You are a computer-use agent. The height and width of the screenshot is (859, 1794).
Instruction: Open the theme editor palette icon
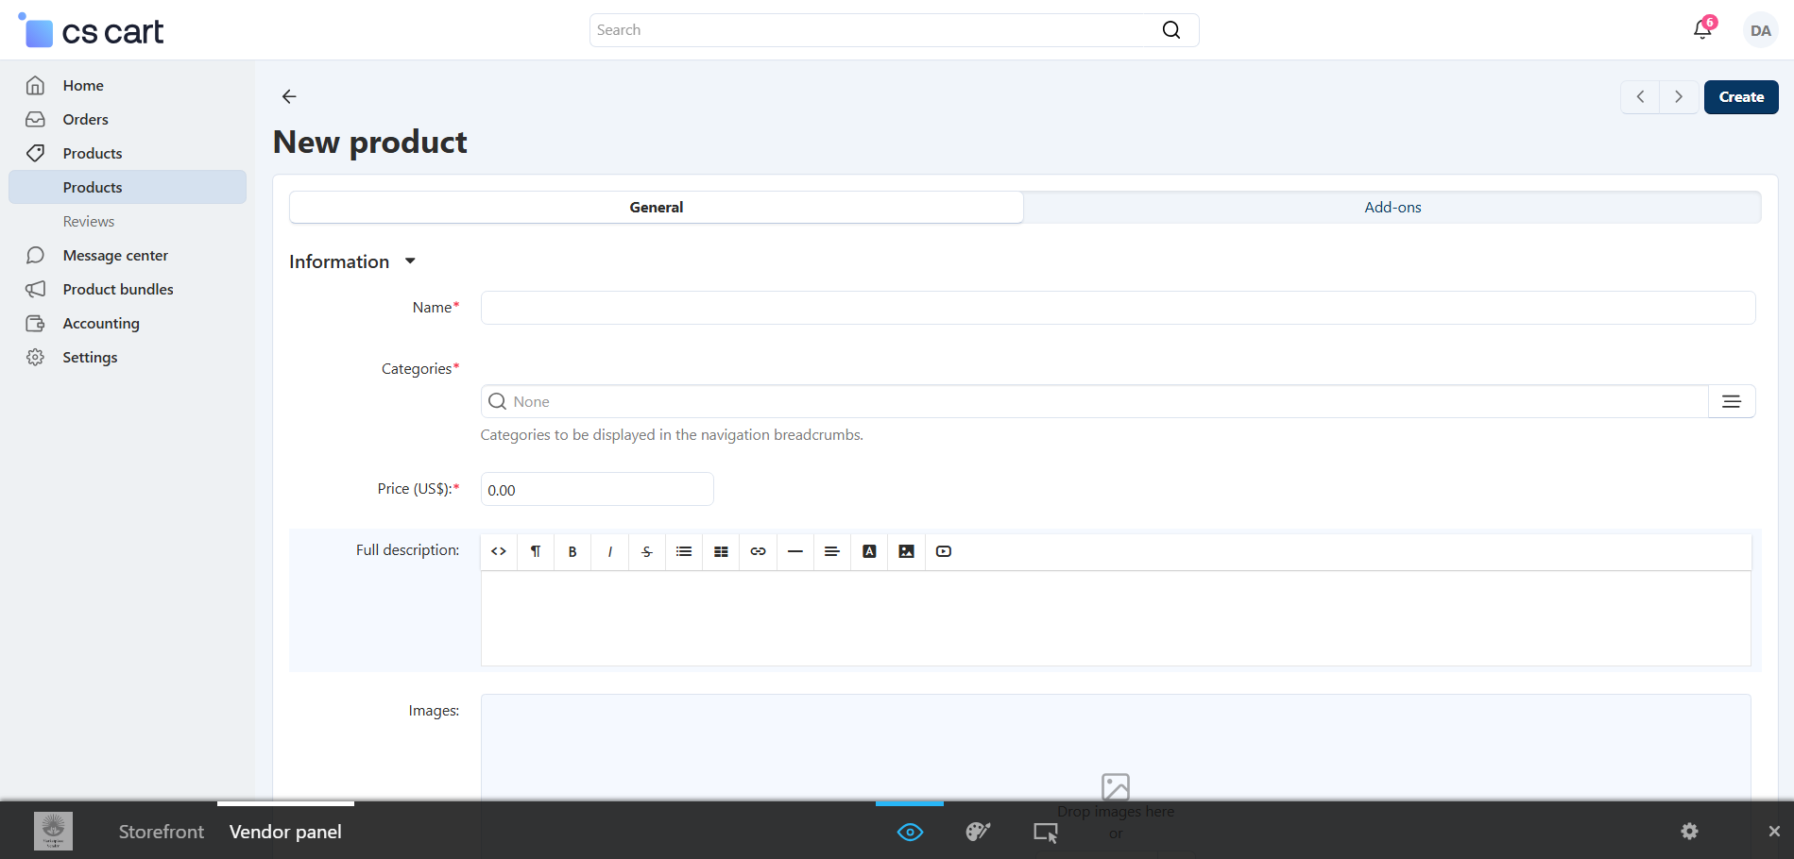(x=978, y=832)
